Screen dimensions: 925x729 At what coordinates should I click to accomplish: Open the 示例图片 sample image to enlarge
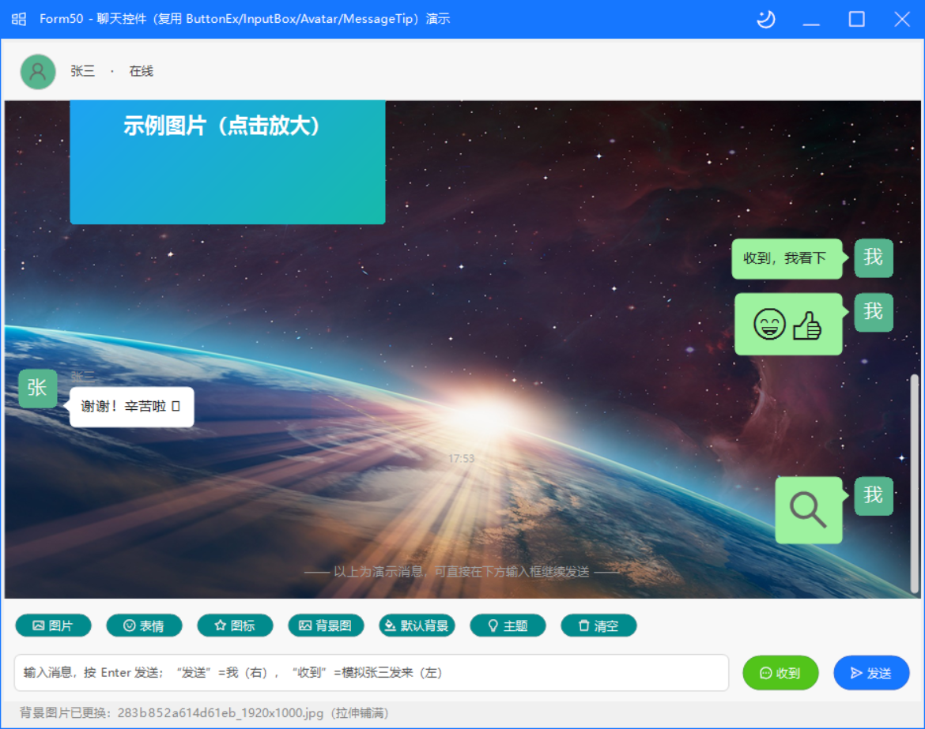tap(228, 162)
